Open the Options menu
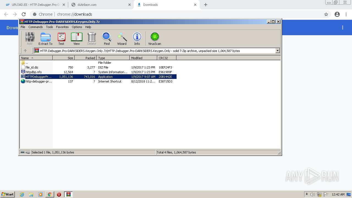This screenshot has width=352, height=198. click(77, 27)
